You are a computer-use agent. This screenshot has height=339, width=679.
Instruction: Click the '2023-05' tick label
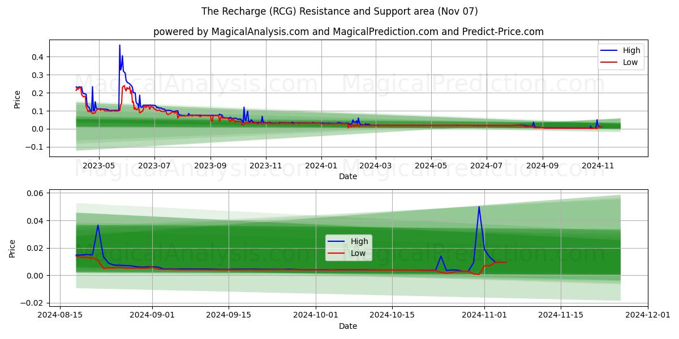click(x=99, y=166)
